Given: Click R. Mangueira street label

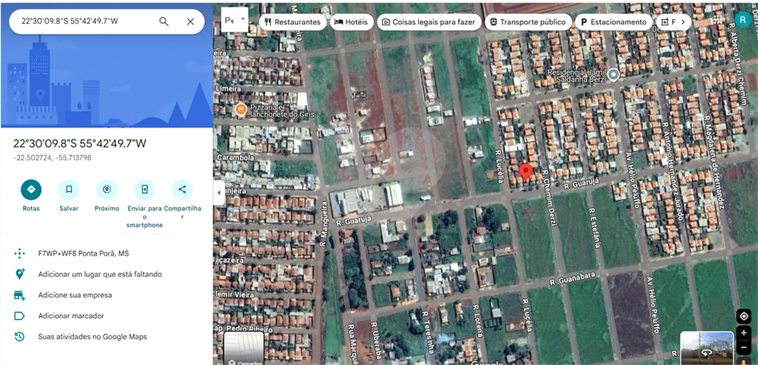Looking at the screenshot, I should (x=323, y=224).
